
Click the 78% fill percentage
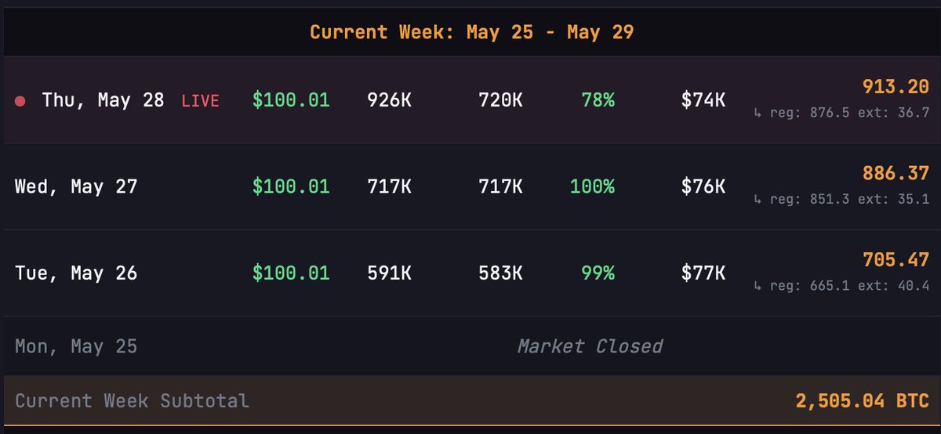click(598, 100)
